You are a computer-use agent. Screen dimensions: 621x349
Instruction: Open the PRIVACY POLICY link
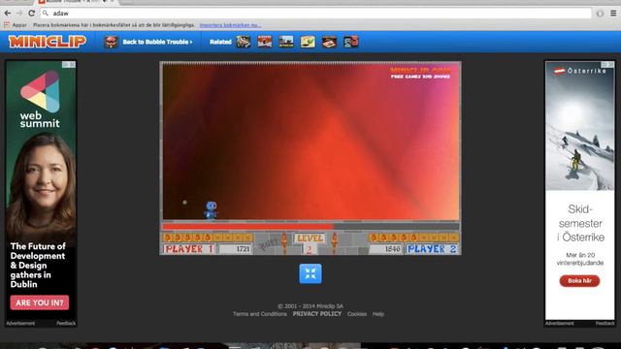pyautogui.click(x=317, y=314)
